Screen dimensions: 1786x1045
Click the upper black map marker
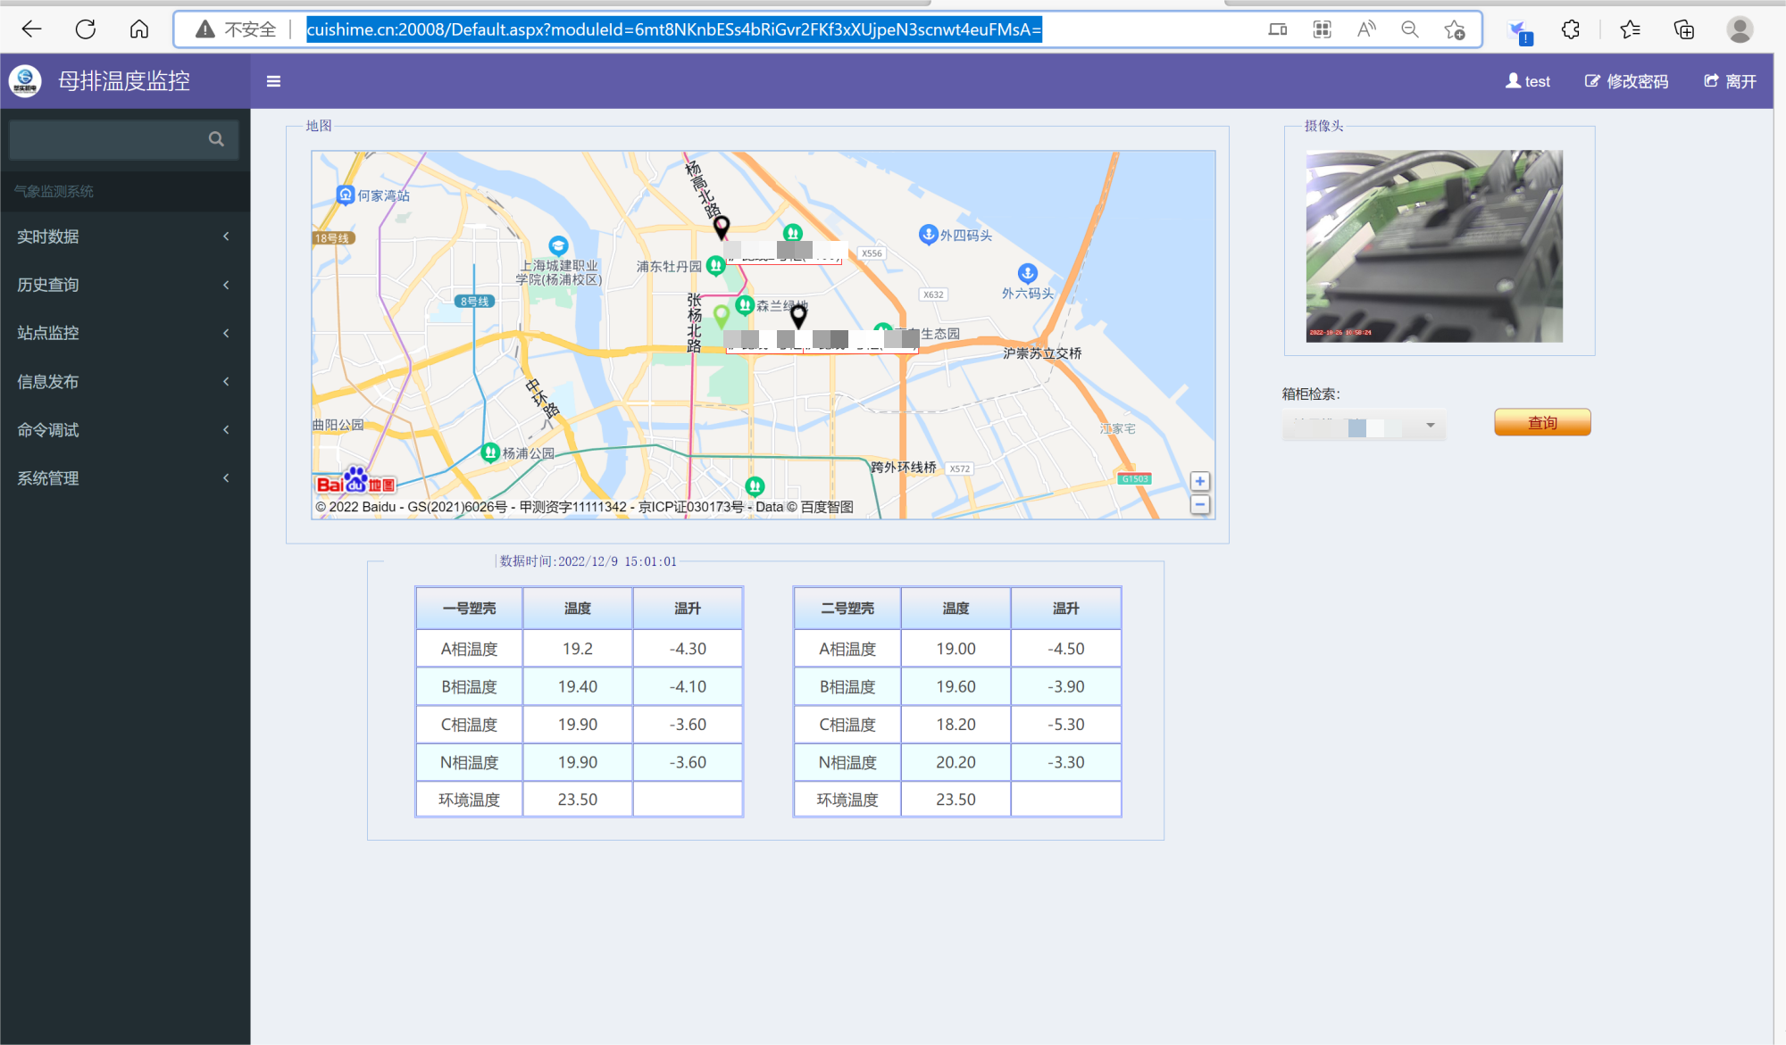click(722, 226)
